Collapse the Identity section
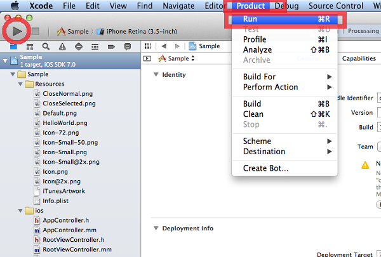Image resolution: width=381 pixels, height=257 pixels. pyautogui.click(x=156, y=75)
